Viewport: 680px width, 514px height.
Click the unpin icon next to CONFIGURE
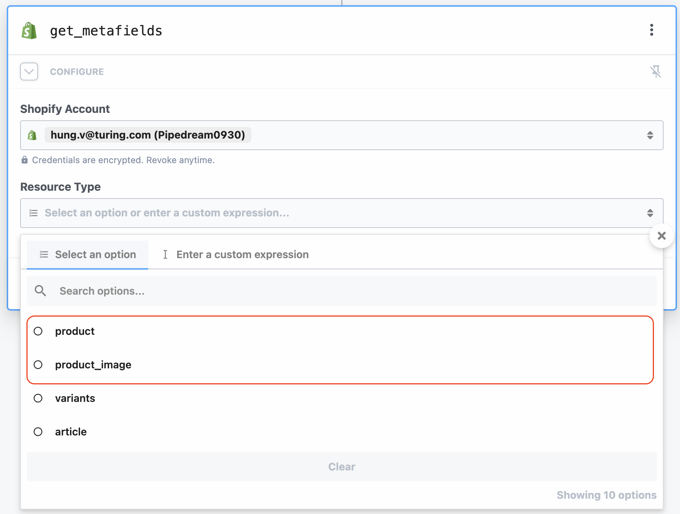point(657,72)
